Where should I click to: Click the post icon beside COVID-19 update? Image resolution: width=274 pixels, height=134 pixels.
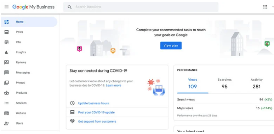tap(72, 112)
